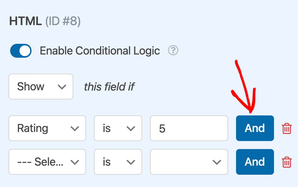Click the chevron arrow in the Rating dropdown

[74, 128]
